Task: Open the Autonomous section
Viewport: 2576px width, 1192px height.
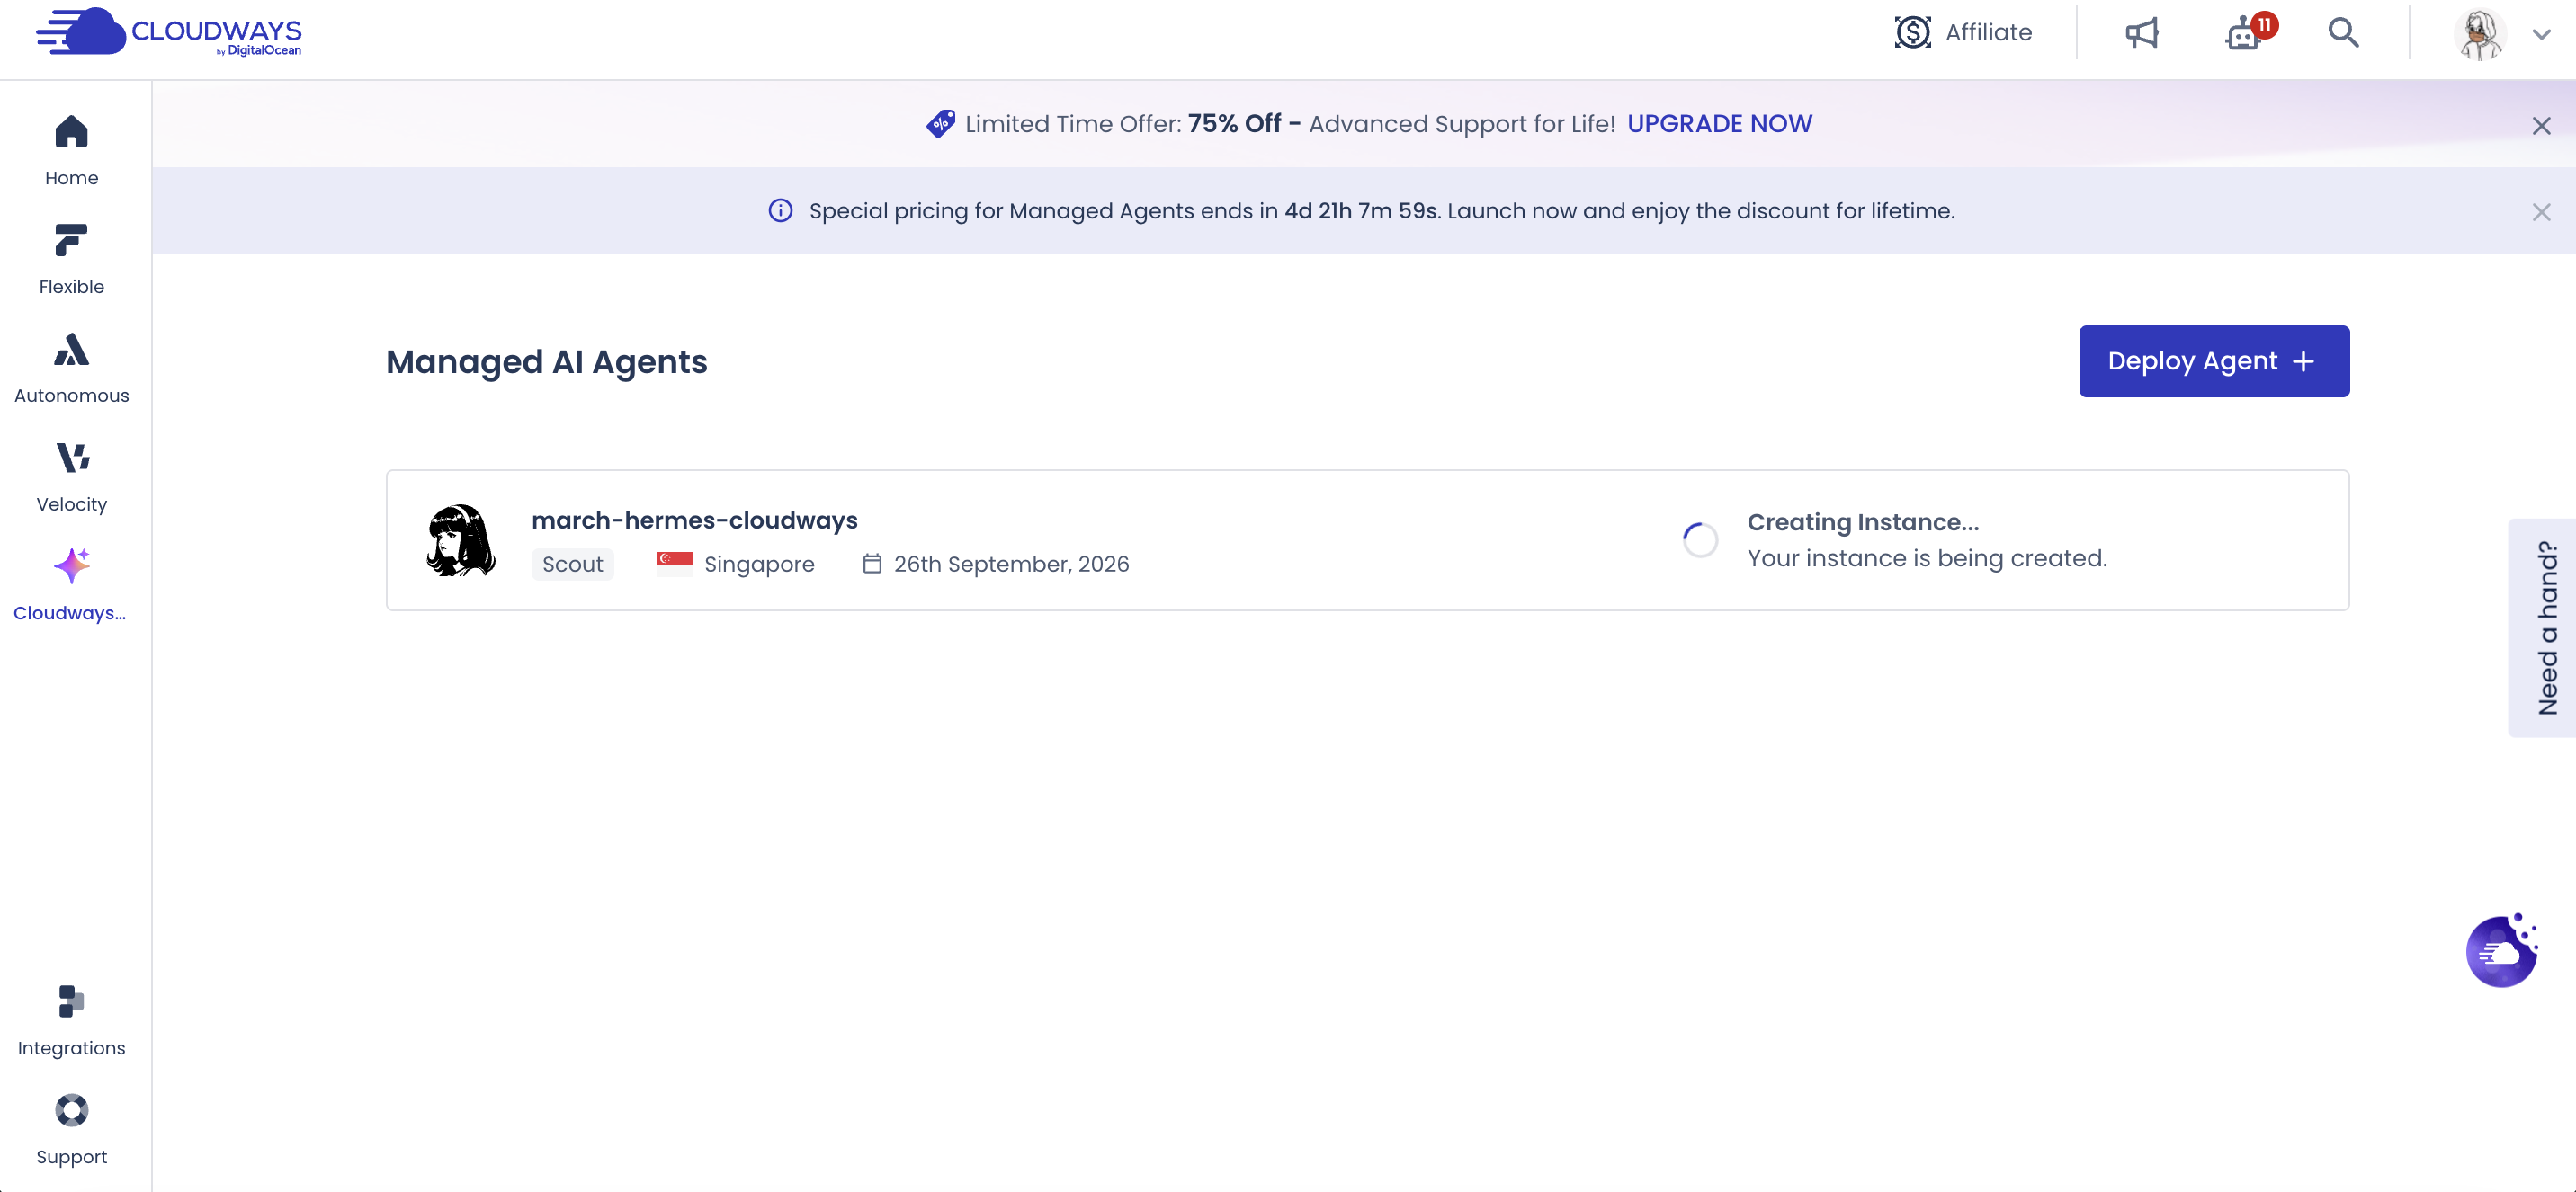Action: coord(71,368)
